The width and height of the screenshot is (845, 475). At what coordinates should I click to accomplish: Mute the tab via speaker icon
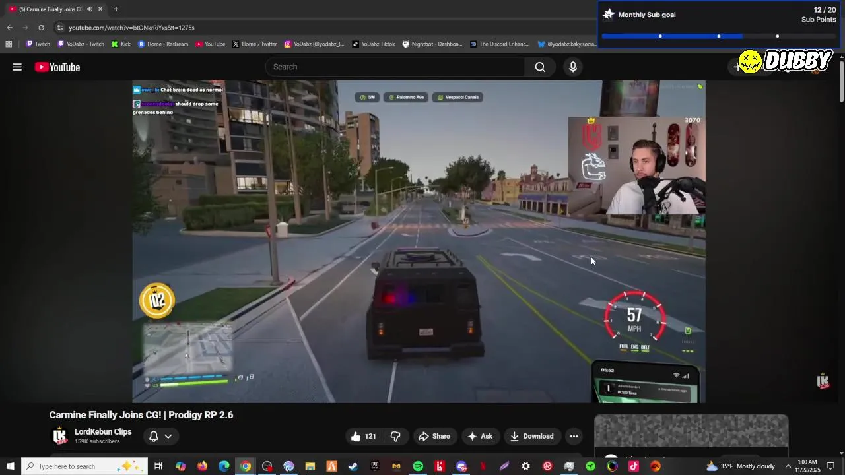[x=89, y=9]
